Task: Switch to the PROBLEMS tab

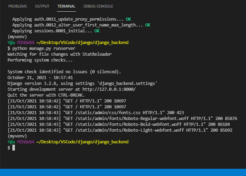Action: pyautogui.click(x=17, y=6)
